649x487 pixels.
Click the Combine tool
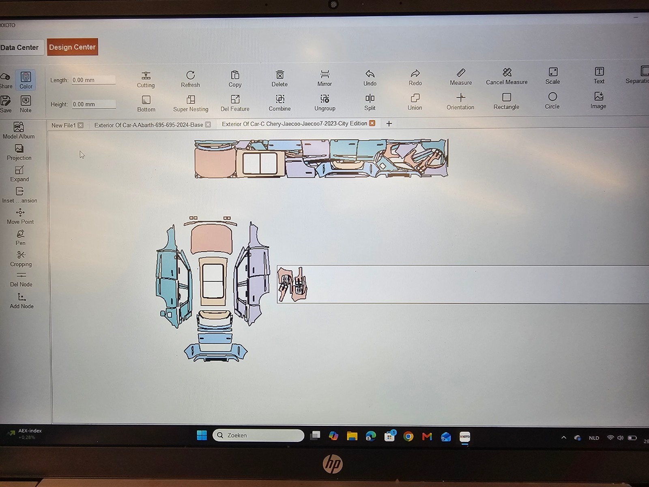pyautogui.click(x=279, y=103)
